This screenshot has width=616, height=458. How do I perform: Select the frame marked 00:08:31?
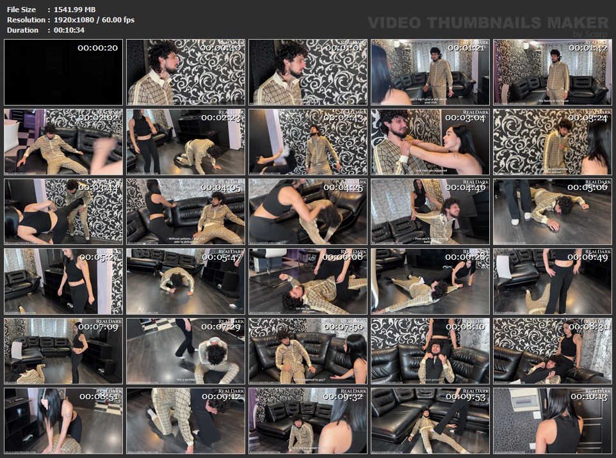click(x=552, y=351)
